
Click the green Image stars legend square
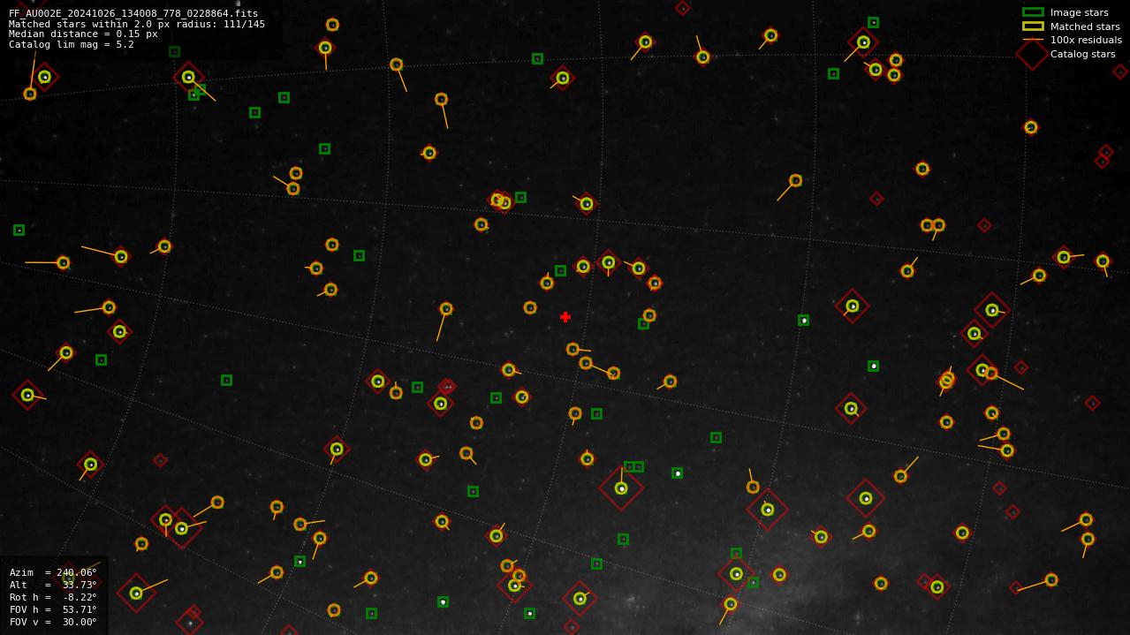coord(1033,12)
